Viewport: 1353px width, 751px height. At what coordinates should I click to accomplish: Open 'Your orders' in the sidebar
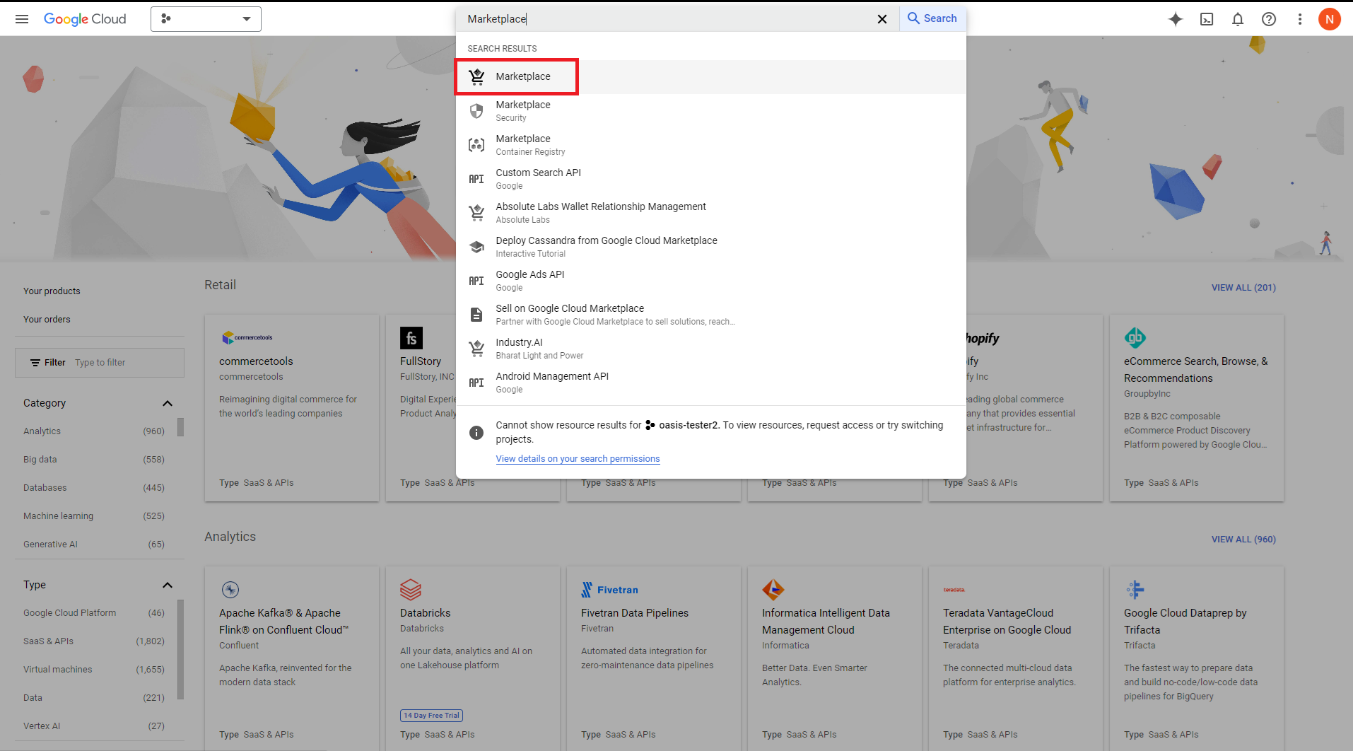(47, 319)
